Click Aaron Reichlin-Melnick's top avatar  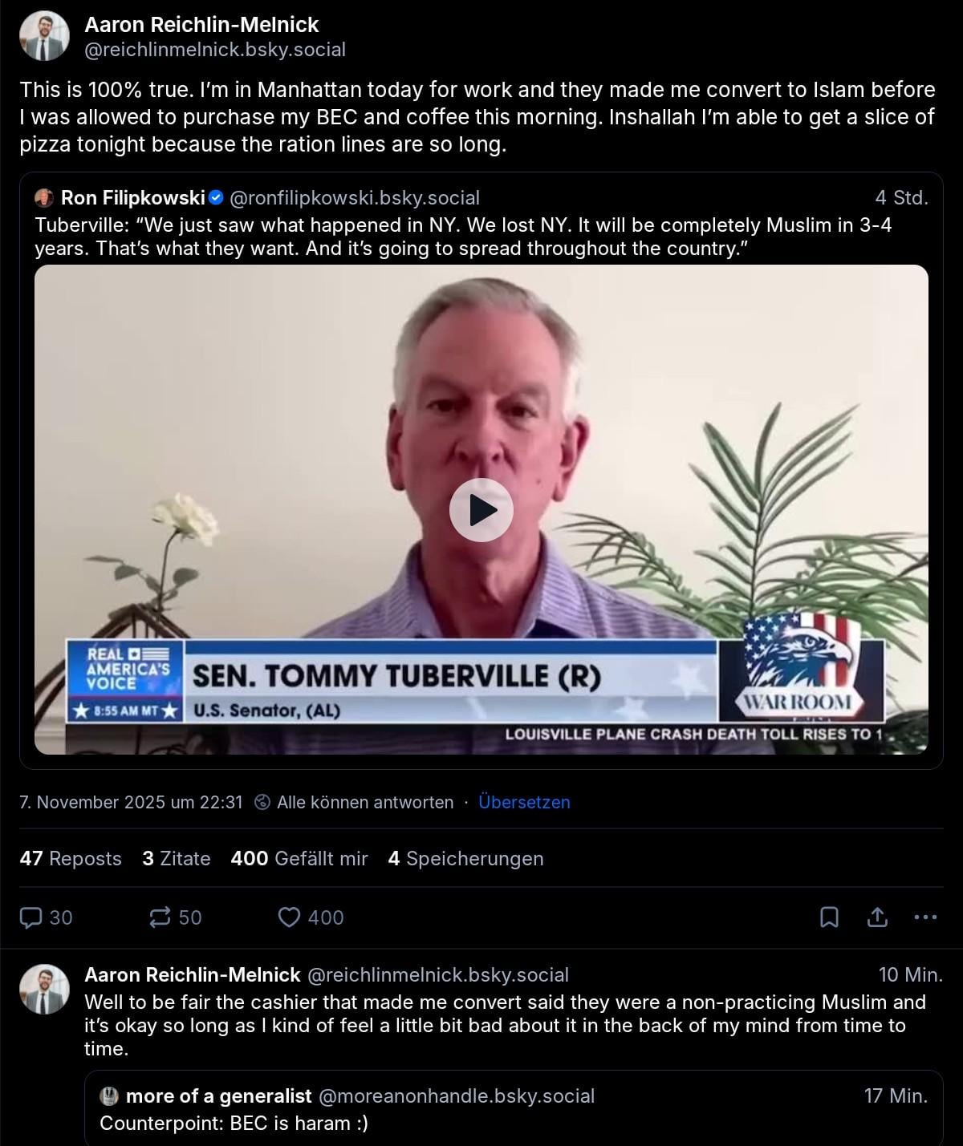(x=44, y=36)
